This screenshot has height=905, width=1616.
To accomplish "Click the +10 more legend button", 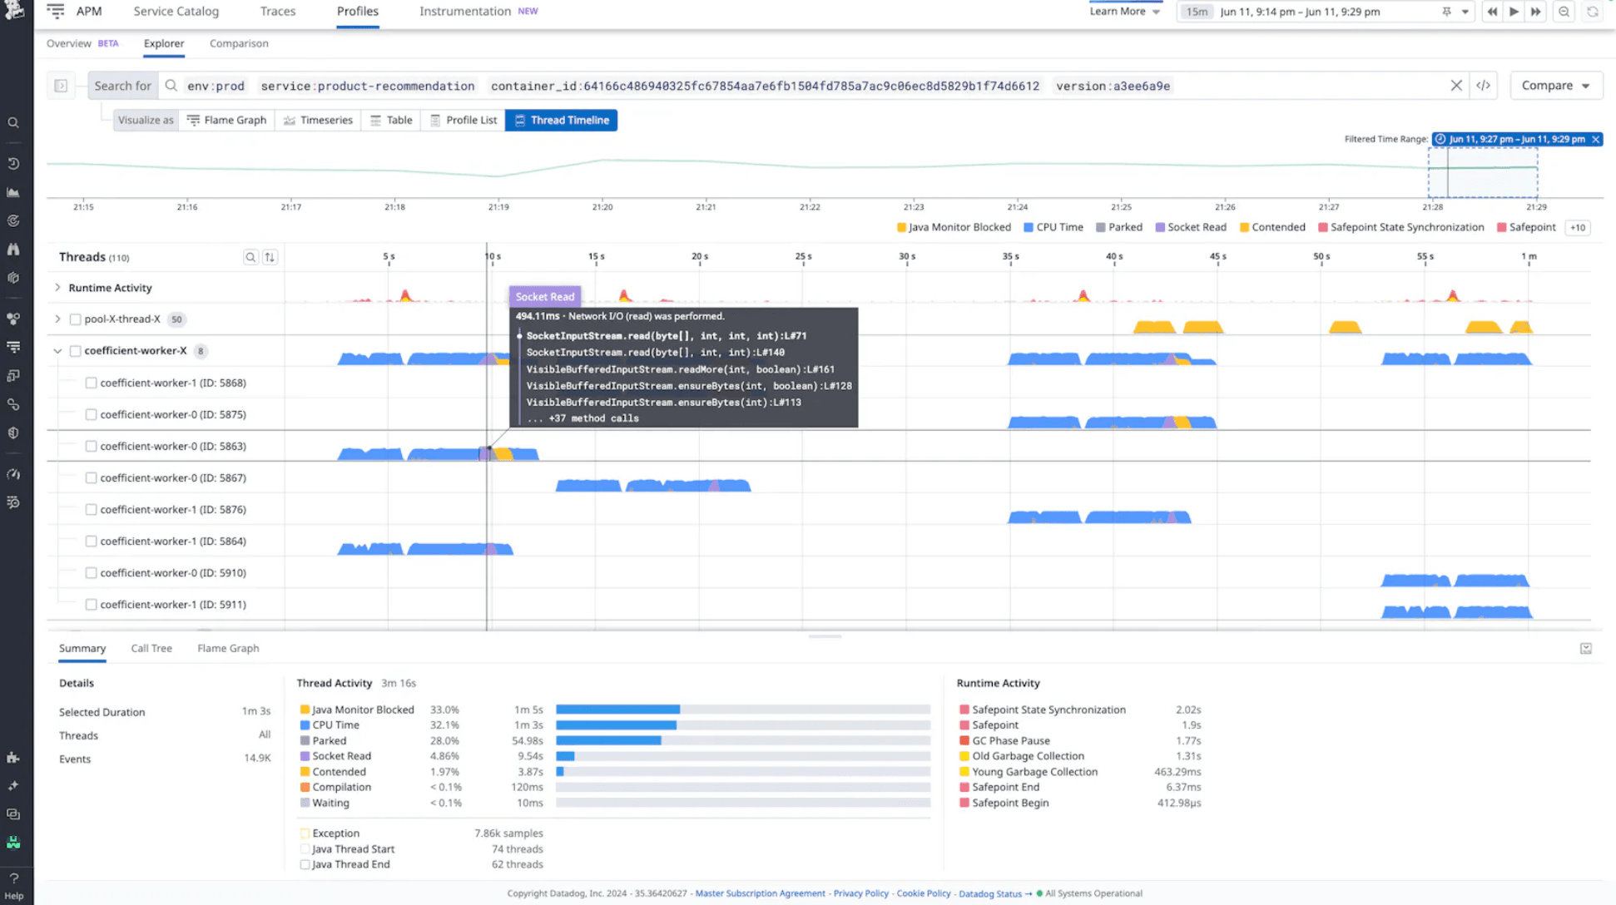I will [x=1578, y=228].
